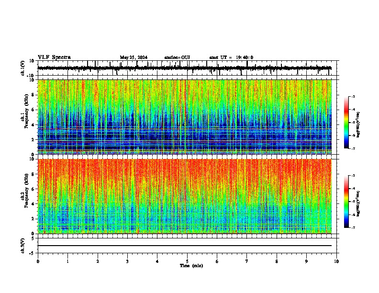Image resolution: width=379 pixels, height=293 pixels.
Task: Click the ch.1 voltage waveform trace
Action: (x=184, y=68)
